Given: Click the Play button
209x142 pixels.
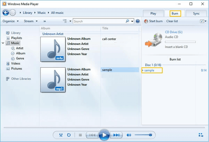Looking at the screenshot, I should 104,135.
